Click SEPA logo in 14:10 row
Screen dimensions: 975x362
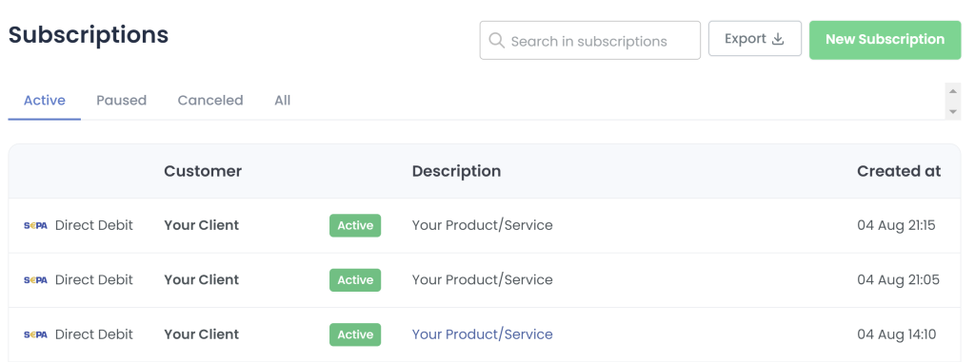coord(35,334)
